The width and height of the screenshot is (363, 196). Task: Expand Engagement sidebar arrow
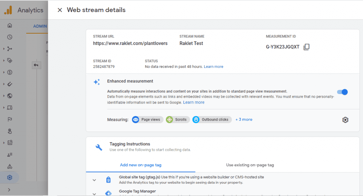coord(4,60)
